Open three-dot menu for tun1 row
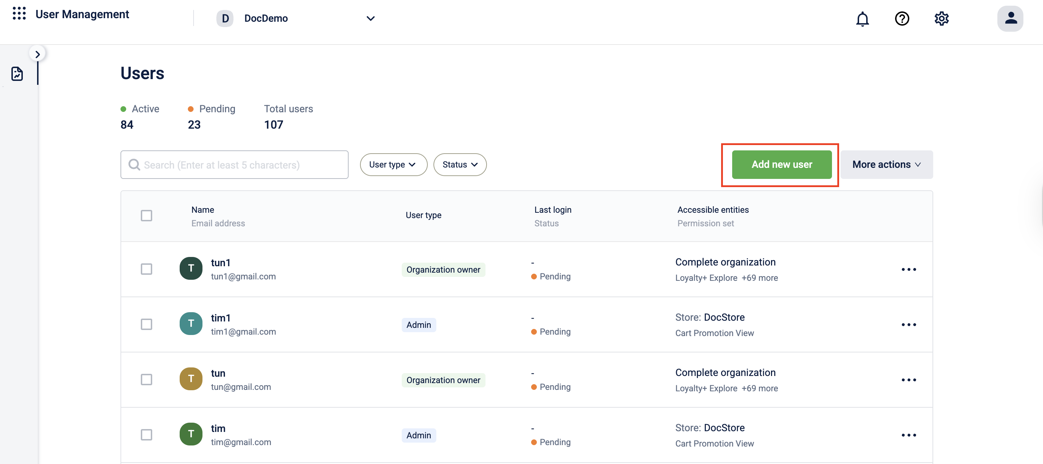The width and height of the screenshot is (1043, 464). tap(908, 269)
